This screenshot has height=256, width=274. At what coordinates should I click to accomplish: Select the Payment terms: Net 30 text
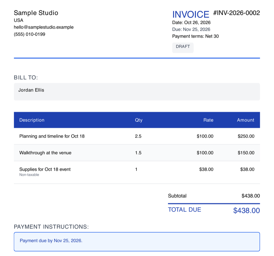click(195, 36)
